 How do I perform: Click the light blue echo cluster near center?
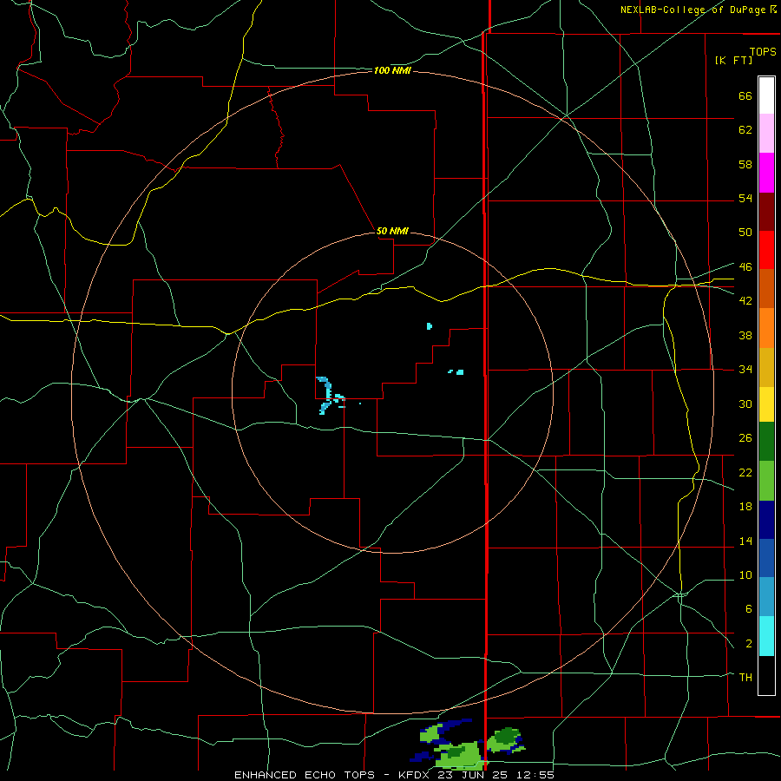coord(329,395)
